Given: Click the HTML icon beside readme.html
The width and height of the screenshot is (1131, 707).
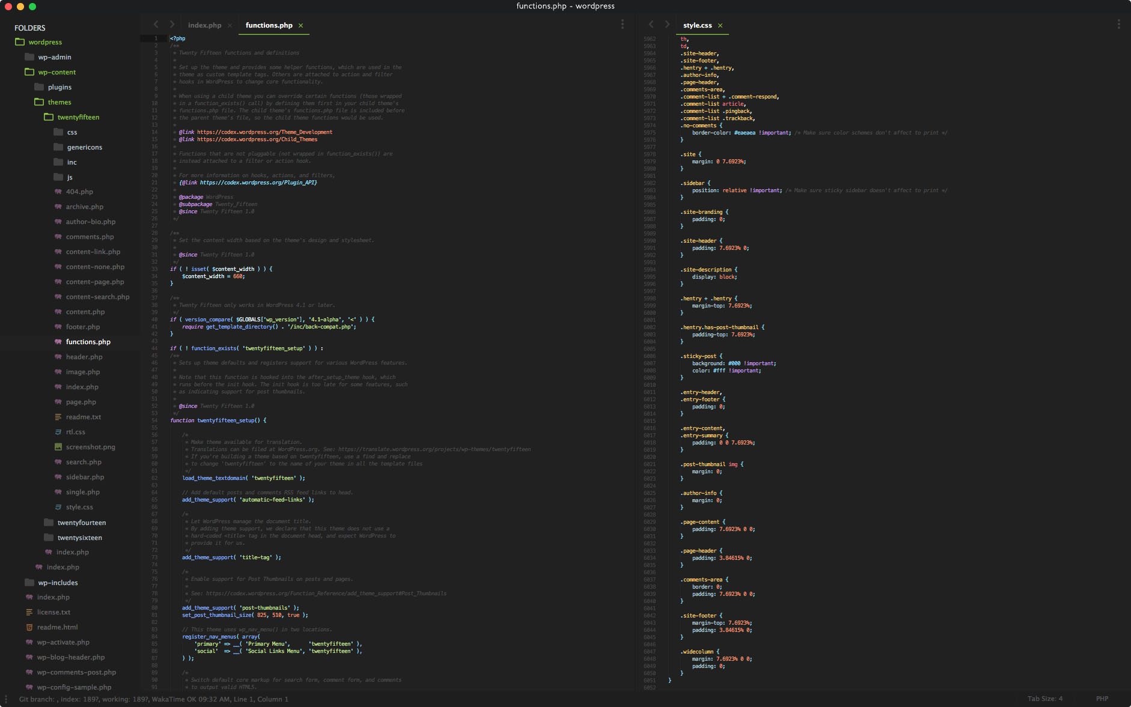Looking at the screenshot, I should pos(29,627).
